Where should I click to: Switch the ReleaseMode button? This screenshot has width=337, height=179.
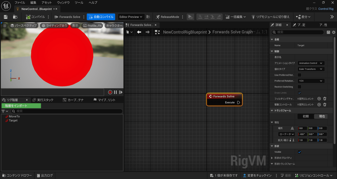coord(168,17)
